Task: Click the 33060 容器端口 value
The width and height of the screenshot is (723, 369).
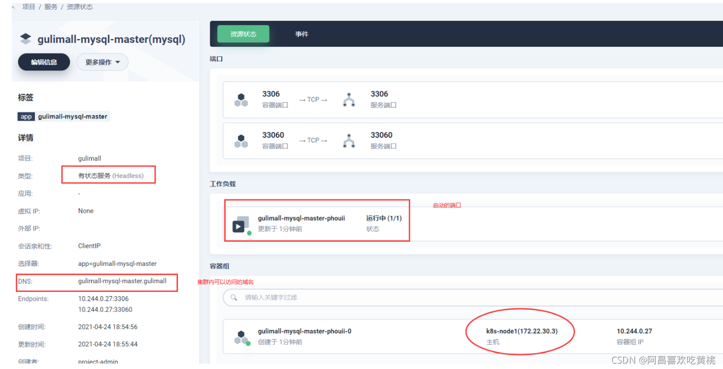Action: pos(273,135)
